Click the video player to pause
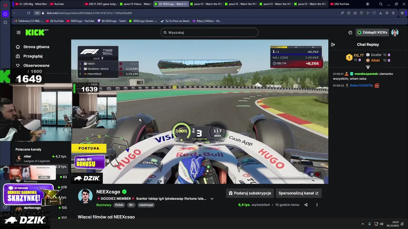This screenshot has width=408, height=229. [200, 111]
